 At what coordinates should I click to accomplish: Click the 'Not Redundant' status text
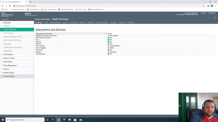[x=114, y=46]
